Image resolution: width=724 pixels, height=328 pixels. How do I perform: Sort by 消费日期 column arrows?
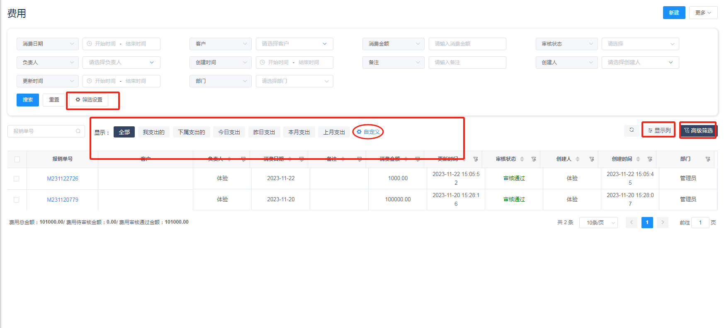pos(290,159)
